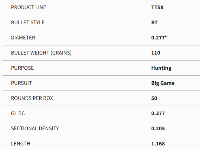200x150 pixels.
Task: Select the 0.377 G1 BC value
Action: coord(158,113)
